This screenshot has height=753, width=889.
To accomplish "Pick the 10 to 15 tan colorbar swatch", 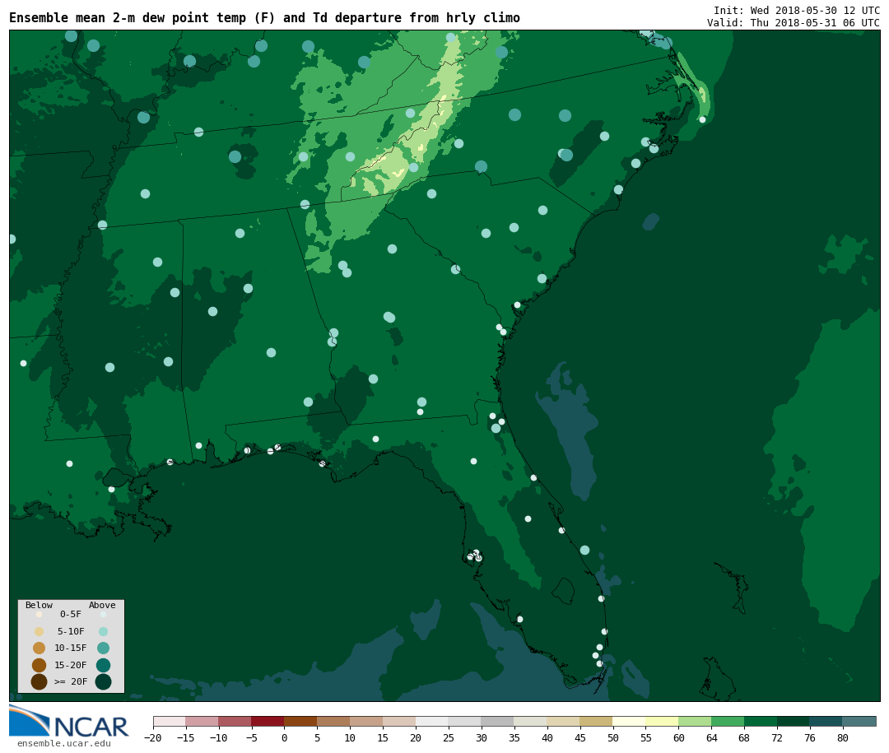I will click(x=367, y=721).
